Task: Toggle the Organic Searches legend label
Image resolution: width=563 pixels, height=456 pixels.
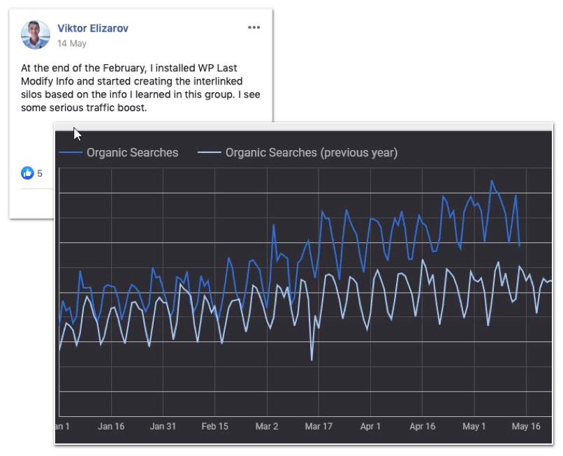Action: (x=132, y=152)
